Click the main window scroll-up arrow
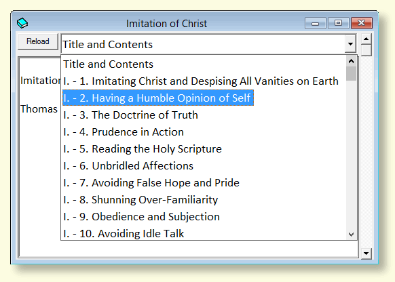 (366, 39)
